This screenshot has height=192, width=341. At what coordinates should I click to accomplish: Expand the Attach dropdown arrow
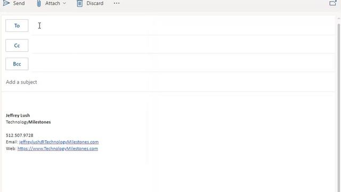point(64,3)
